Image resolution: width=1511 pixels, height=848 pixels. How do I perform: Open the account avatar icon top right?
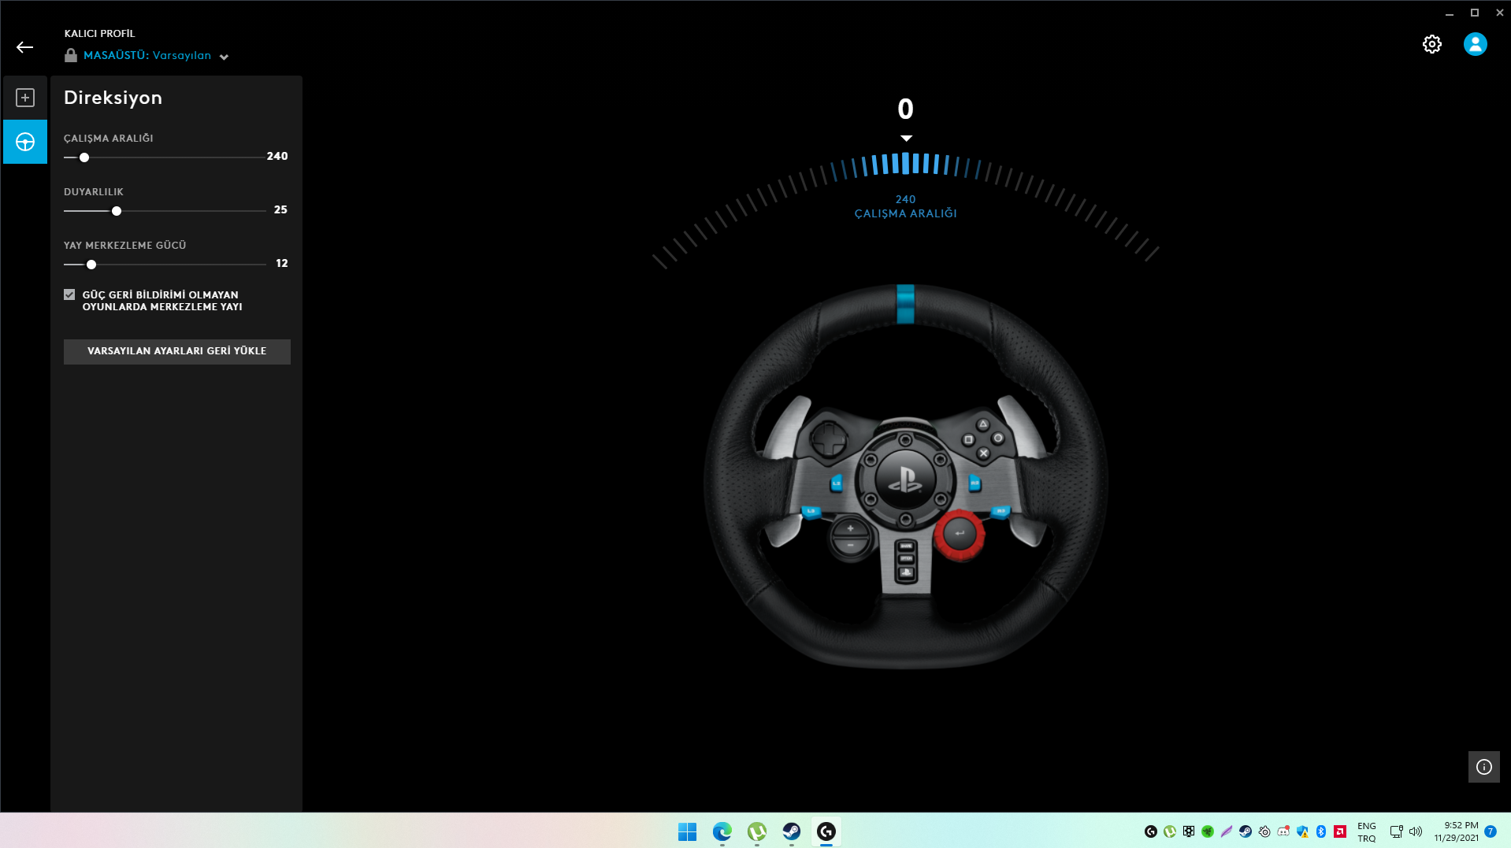tap(1475, 44)
